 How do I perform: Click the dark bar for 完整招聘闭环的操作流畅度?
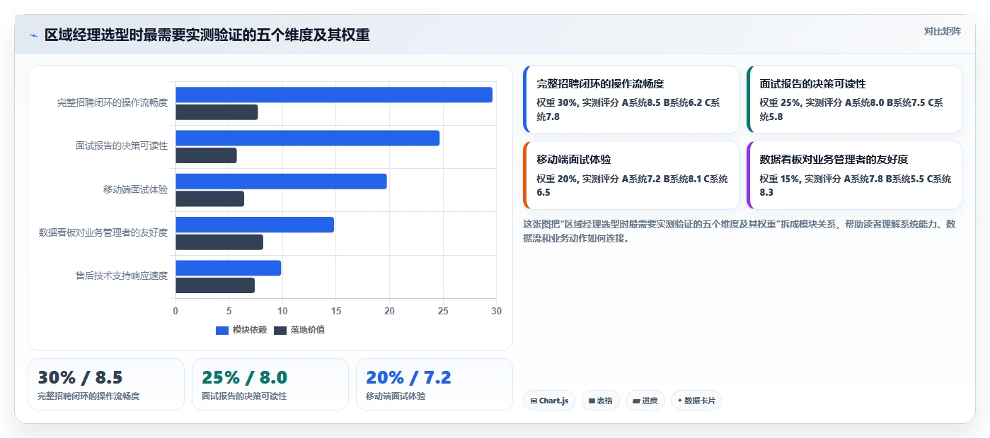click(x=217, y=112)
